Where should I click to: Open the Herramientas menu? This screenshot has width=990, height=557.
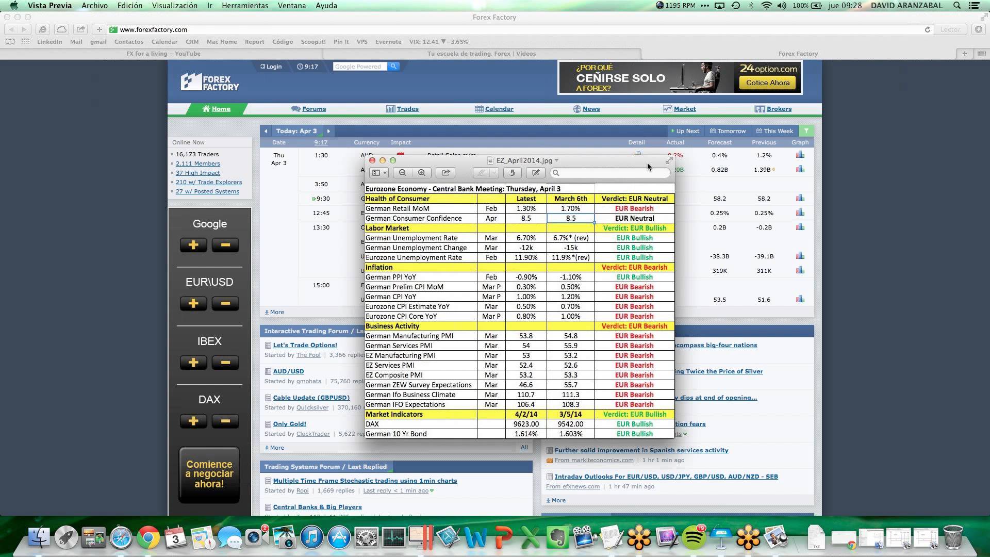[245, 6]
